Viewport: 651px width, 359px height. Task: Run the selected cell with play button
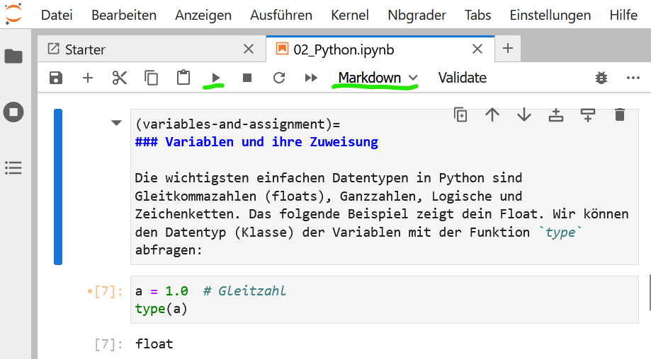[x=216, y=78]
